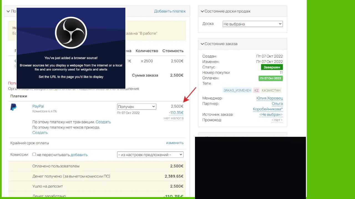Click Создать under the receipts notice
355x199 pixels.
tap(40, 132)
